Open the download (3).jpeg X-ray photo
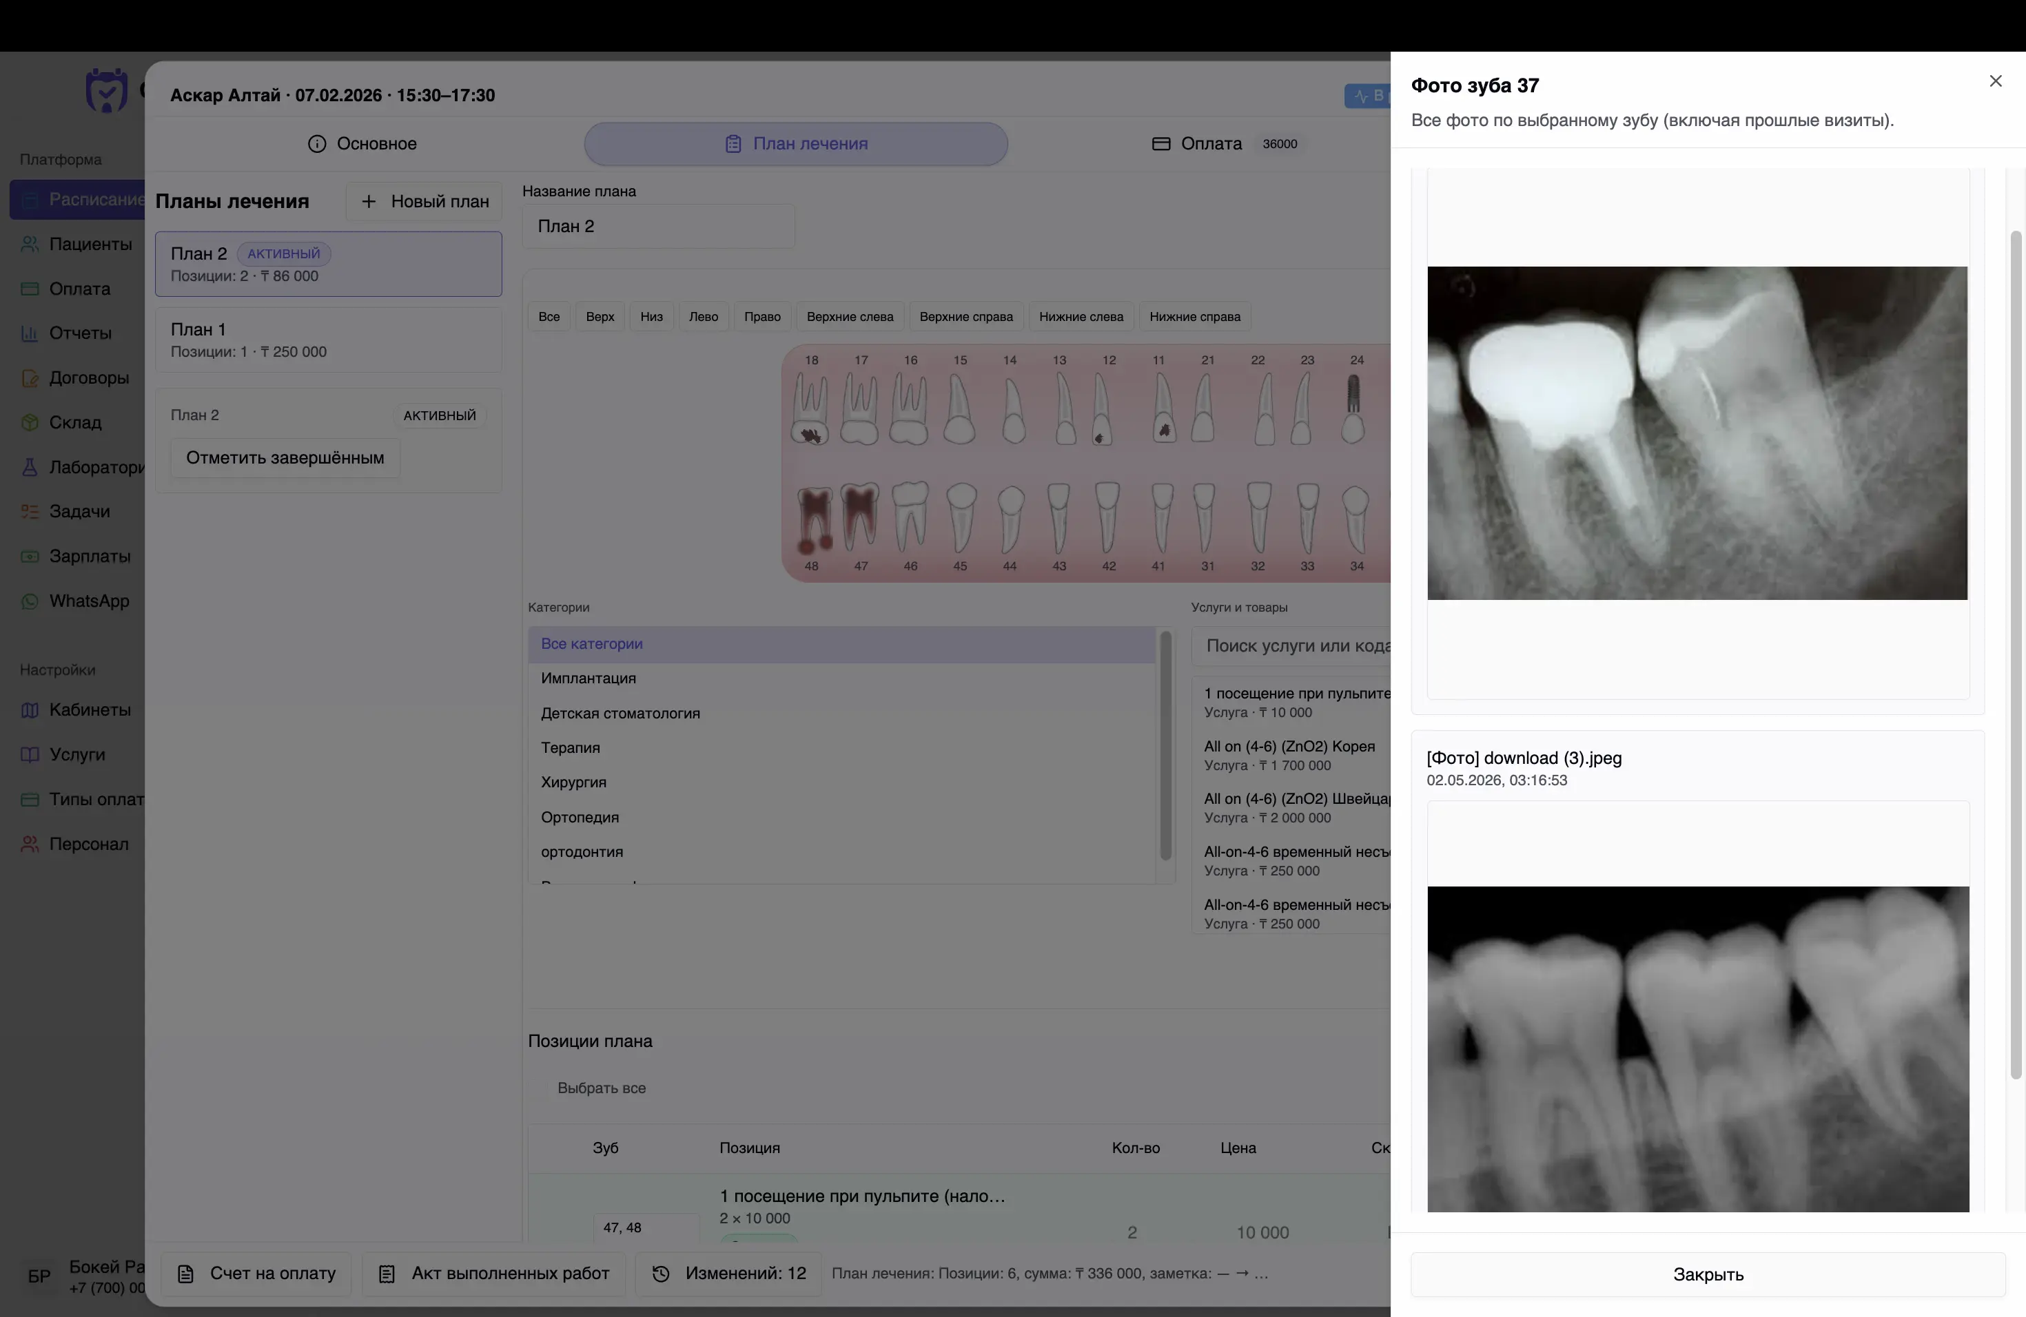The image size is (2026, 1317). tap(1697, 1049)
